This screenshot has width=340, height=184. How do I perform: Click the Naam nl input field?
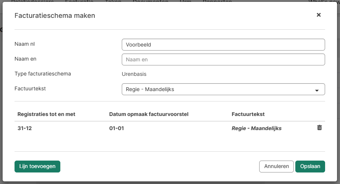click(x=223, y=45)
